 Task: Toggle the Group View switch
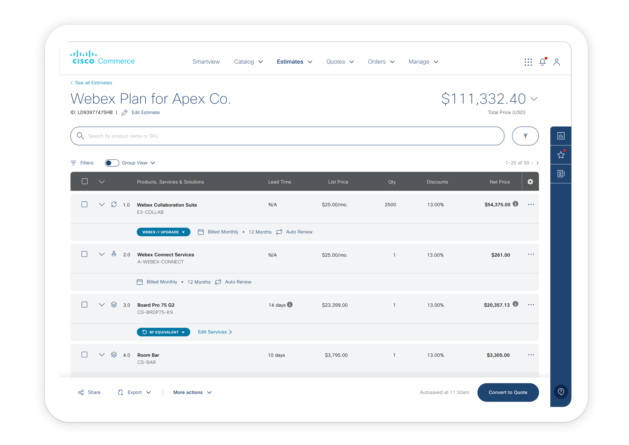point(112,163)
